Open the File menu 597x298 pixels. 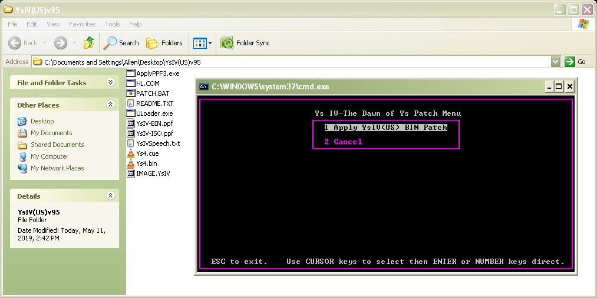12,24
